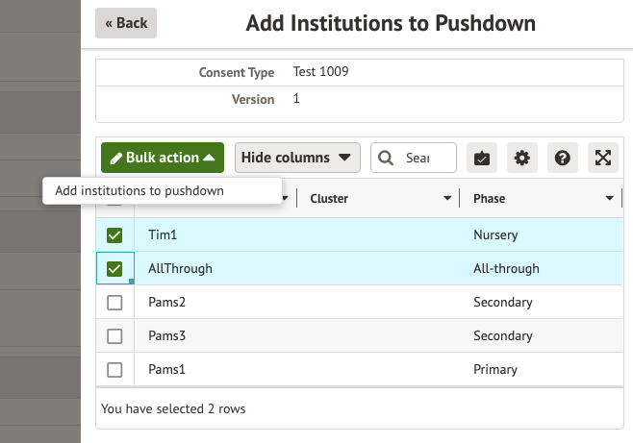Click the clipboard check icon in toolbar
633x443 pixels.
pyautogui.click(x=482, y=158)
